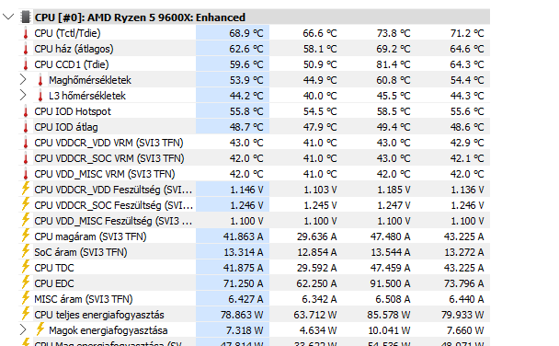Click thermometer icon beside CPU IOD Hotspot

pos(26,111)
